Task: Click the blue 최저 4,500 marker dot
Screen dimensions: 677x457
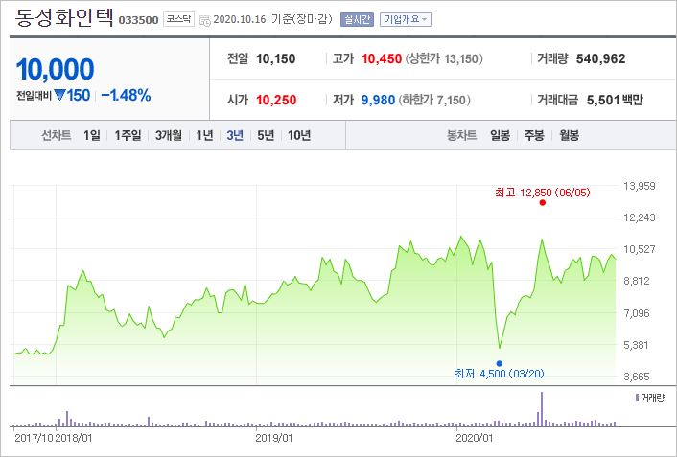Action: [x=500, y=363]
